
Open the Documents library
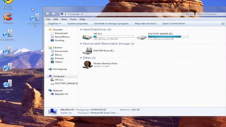click(x=61, y=51)
